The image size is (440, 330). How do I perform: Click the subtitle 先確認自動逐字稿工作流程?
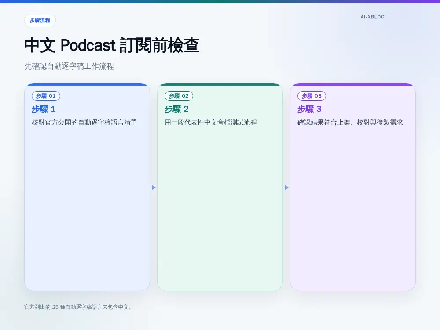click(69, 66)
